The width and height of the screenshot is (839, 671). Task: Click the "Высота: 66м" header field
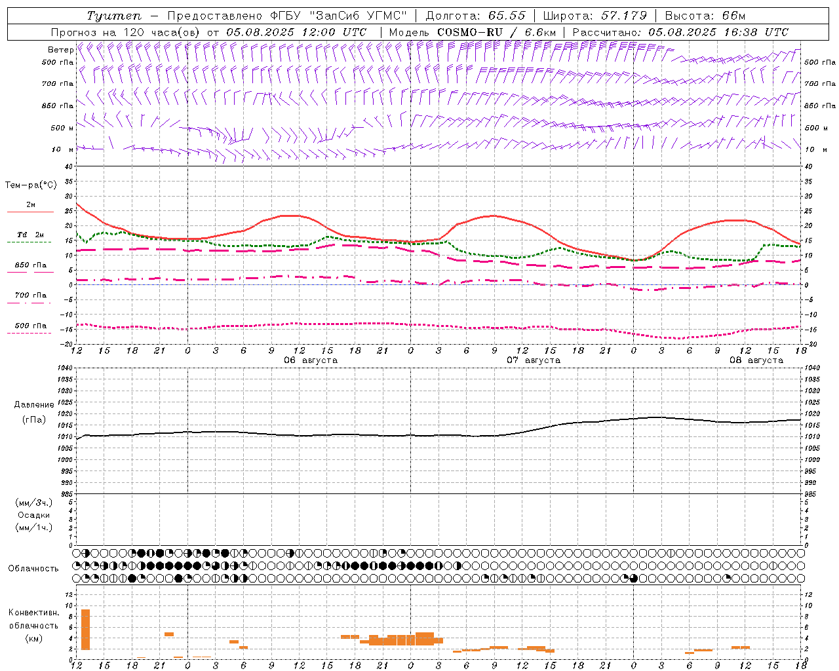coord(705,16)
